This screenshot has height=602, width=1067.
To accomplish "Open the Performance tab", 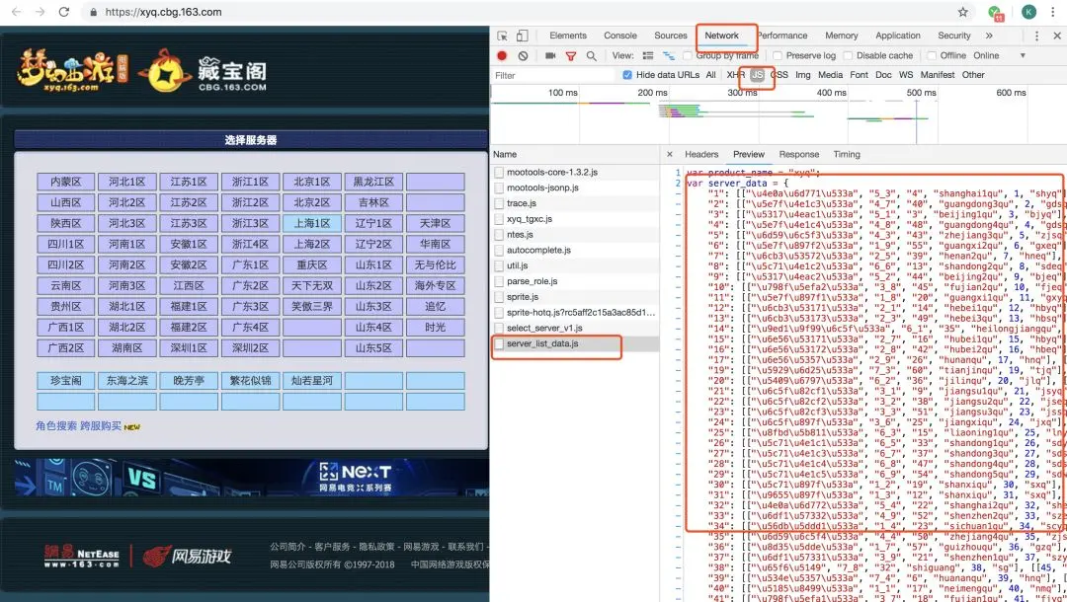I will pyautogui.click(x=781, y=36).
